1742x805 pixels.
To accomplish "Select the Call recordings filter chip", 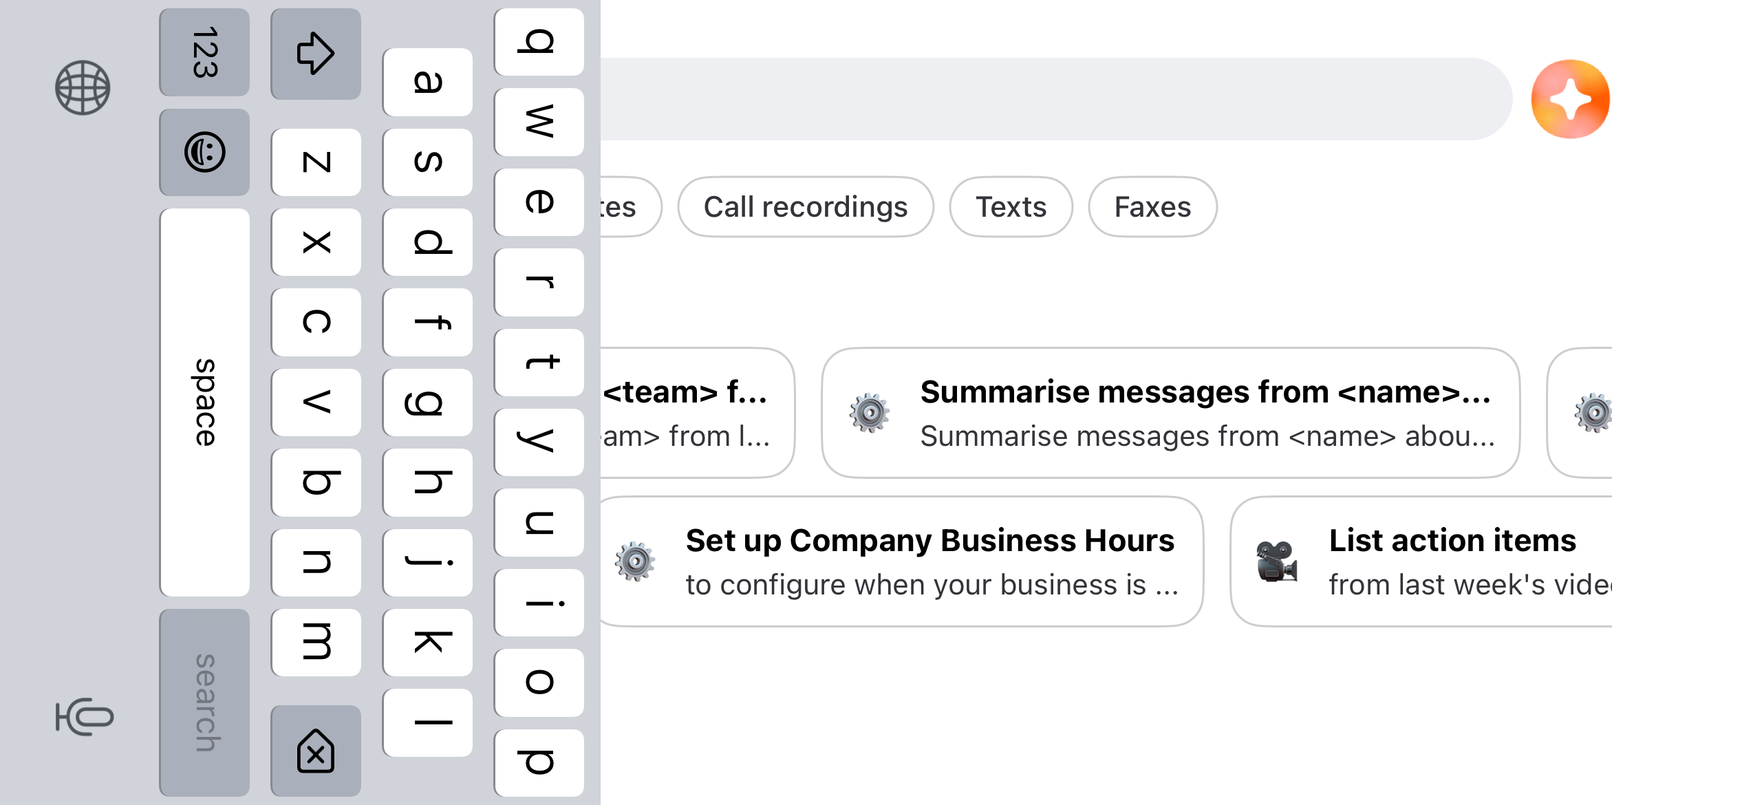I will (x=805, y=207).
